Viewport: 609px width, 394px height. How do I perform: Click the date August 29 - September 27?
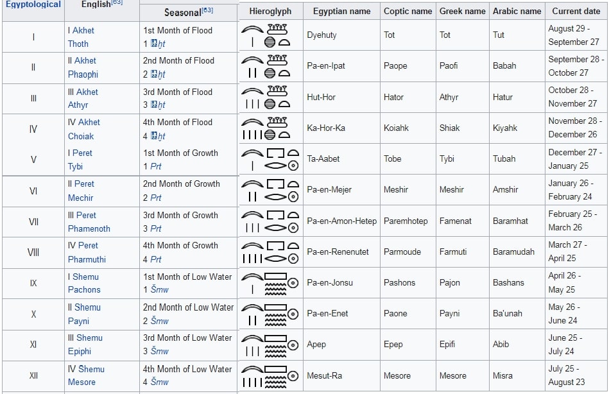pos(574,35)
